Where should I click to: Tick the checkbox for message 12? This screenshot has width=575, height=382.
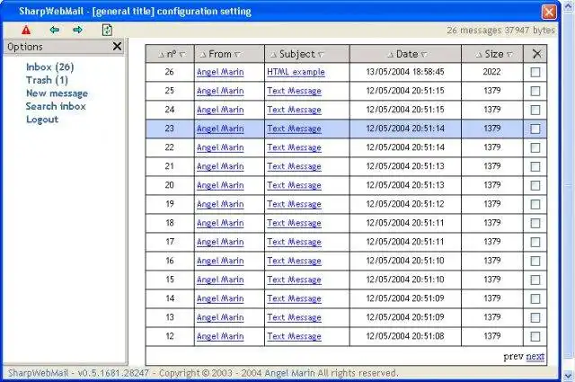535,336
